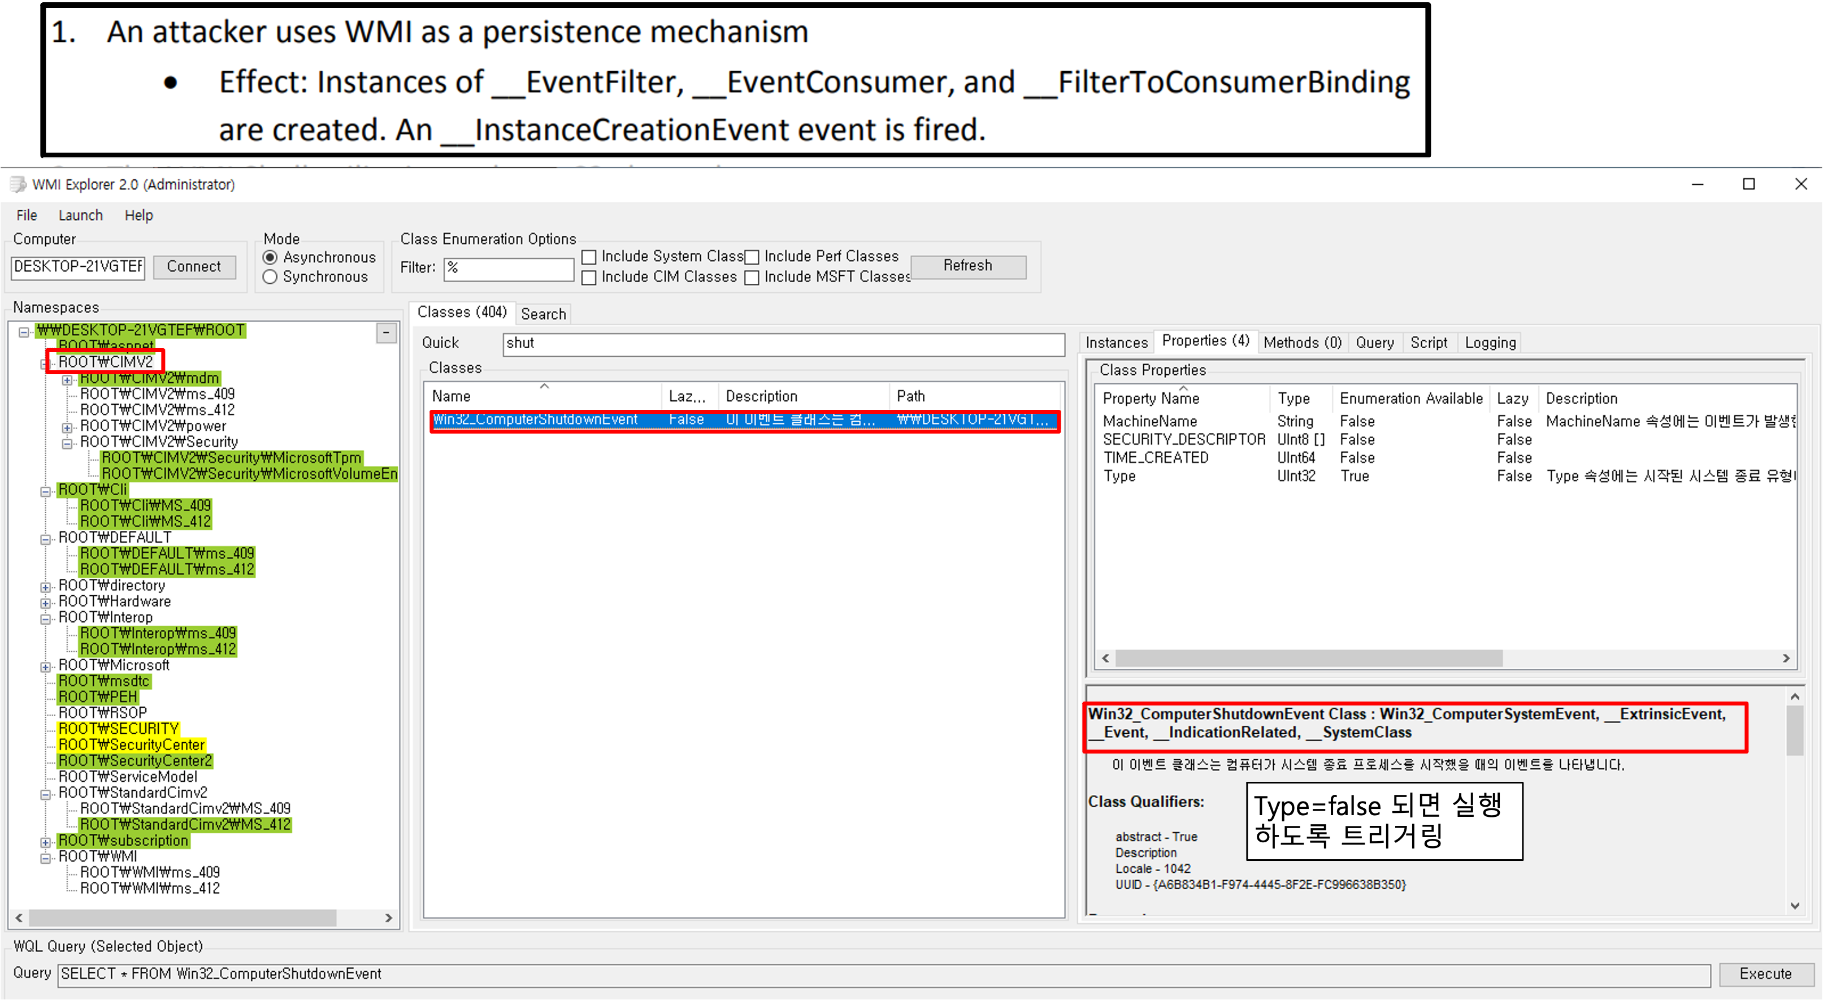Execute the WQL query
This screenshot has width=1823, height=1000.
[x=1766, y=975]
